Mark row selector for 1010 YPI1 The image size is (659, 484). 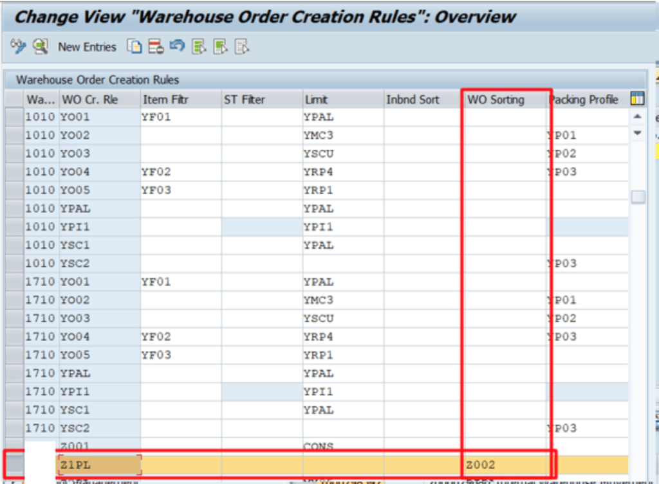pyautogui.click(x=14, y=227)
